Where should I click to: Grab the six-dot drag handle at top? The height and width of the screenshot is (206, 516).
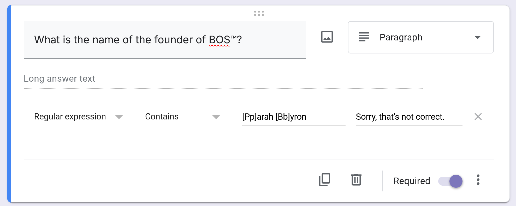[259, 13]
